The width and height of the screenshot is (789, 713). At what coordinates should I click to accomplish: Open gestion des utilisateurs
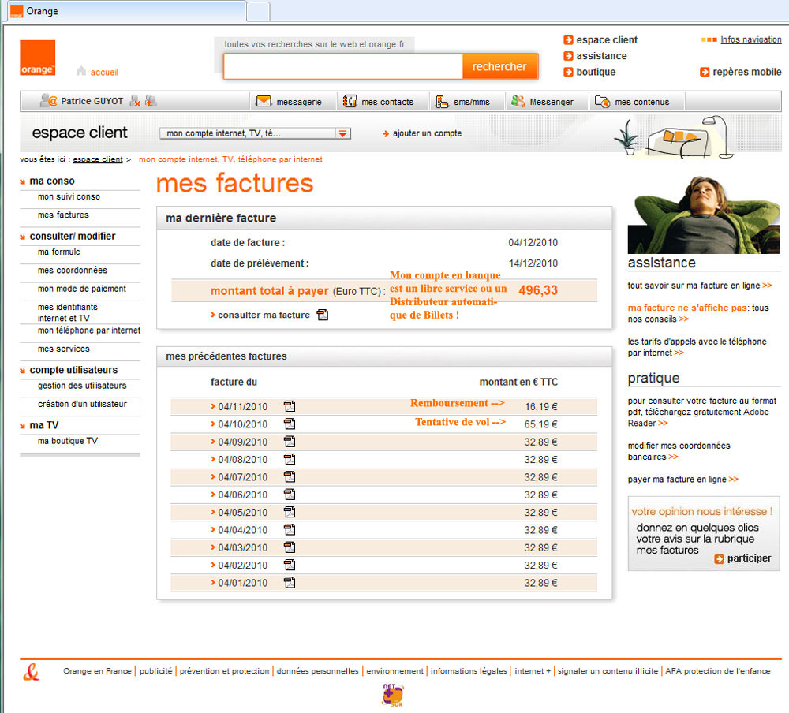[x=82, y=386]
